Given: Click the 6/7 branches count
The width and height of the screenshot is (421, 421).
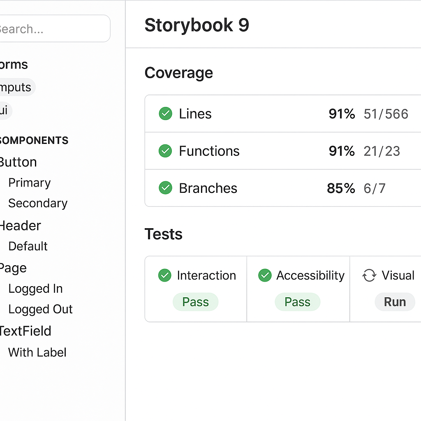Looking at the screenshot, I should (x=375, y=188).
